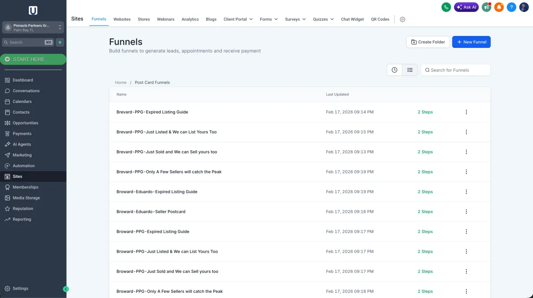Click the green phone dialer icon

446,7
